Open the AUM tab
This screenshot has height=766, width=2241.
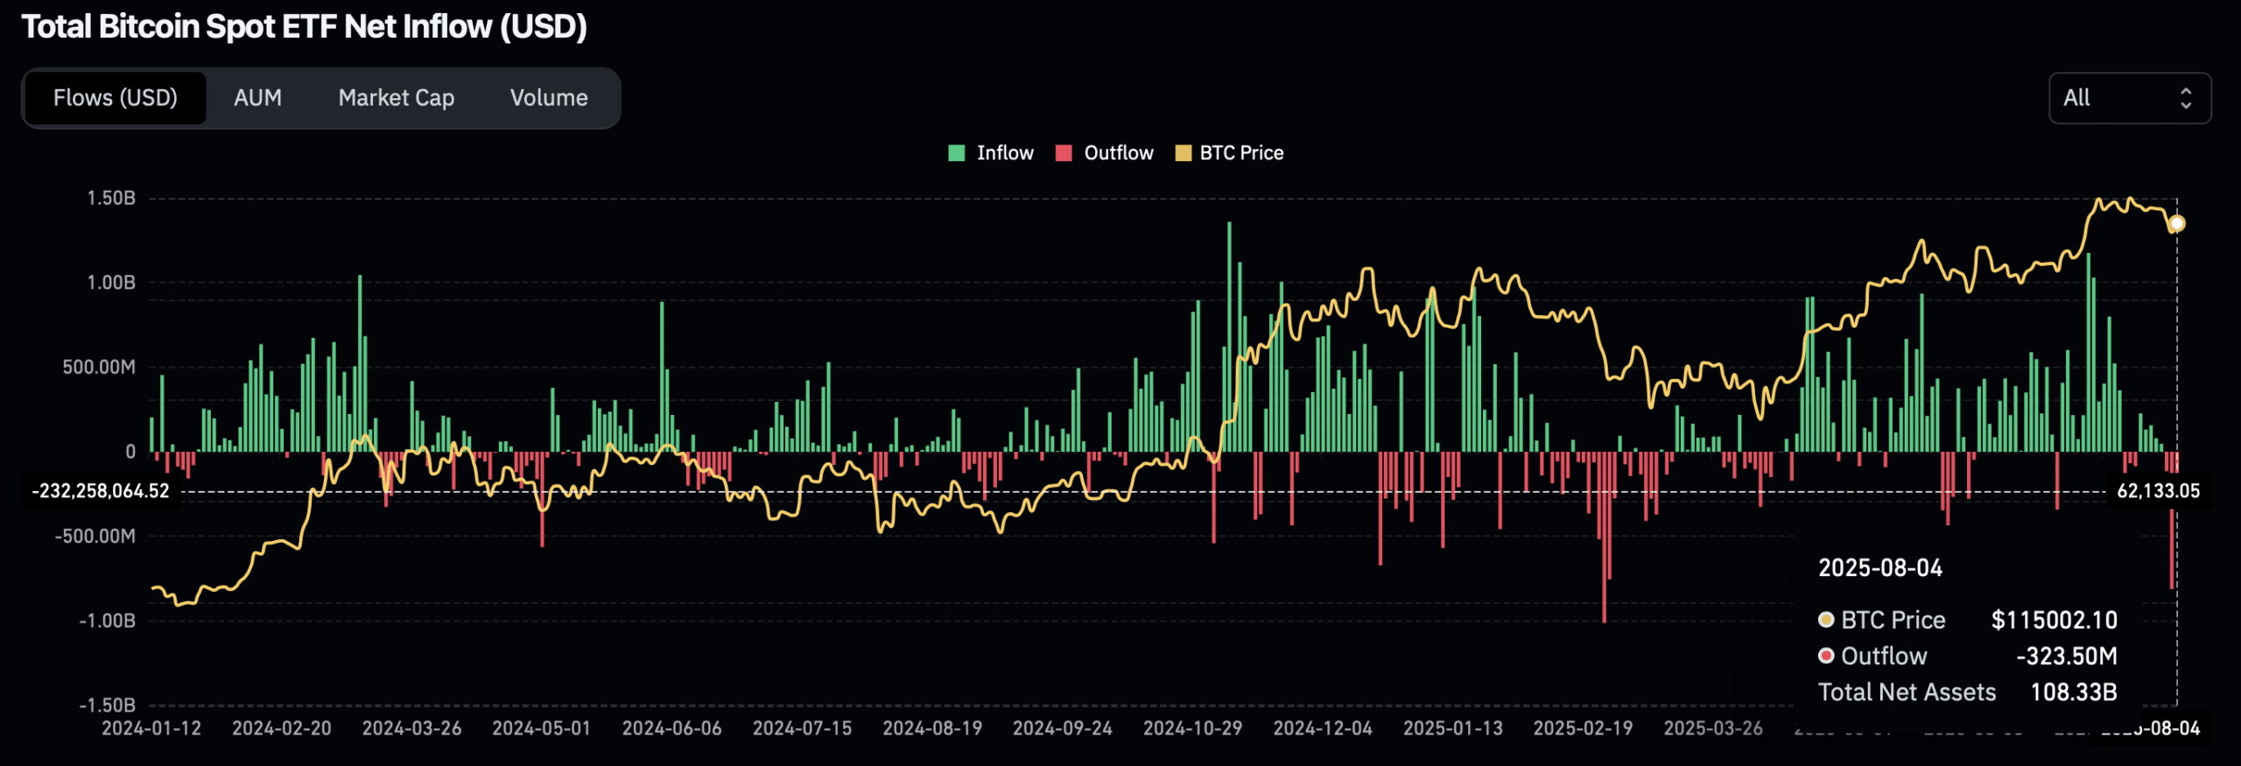(x=257, y=98)
